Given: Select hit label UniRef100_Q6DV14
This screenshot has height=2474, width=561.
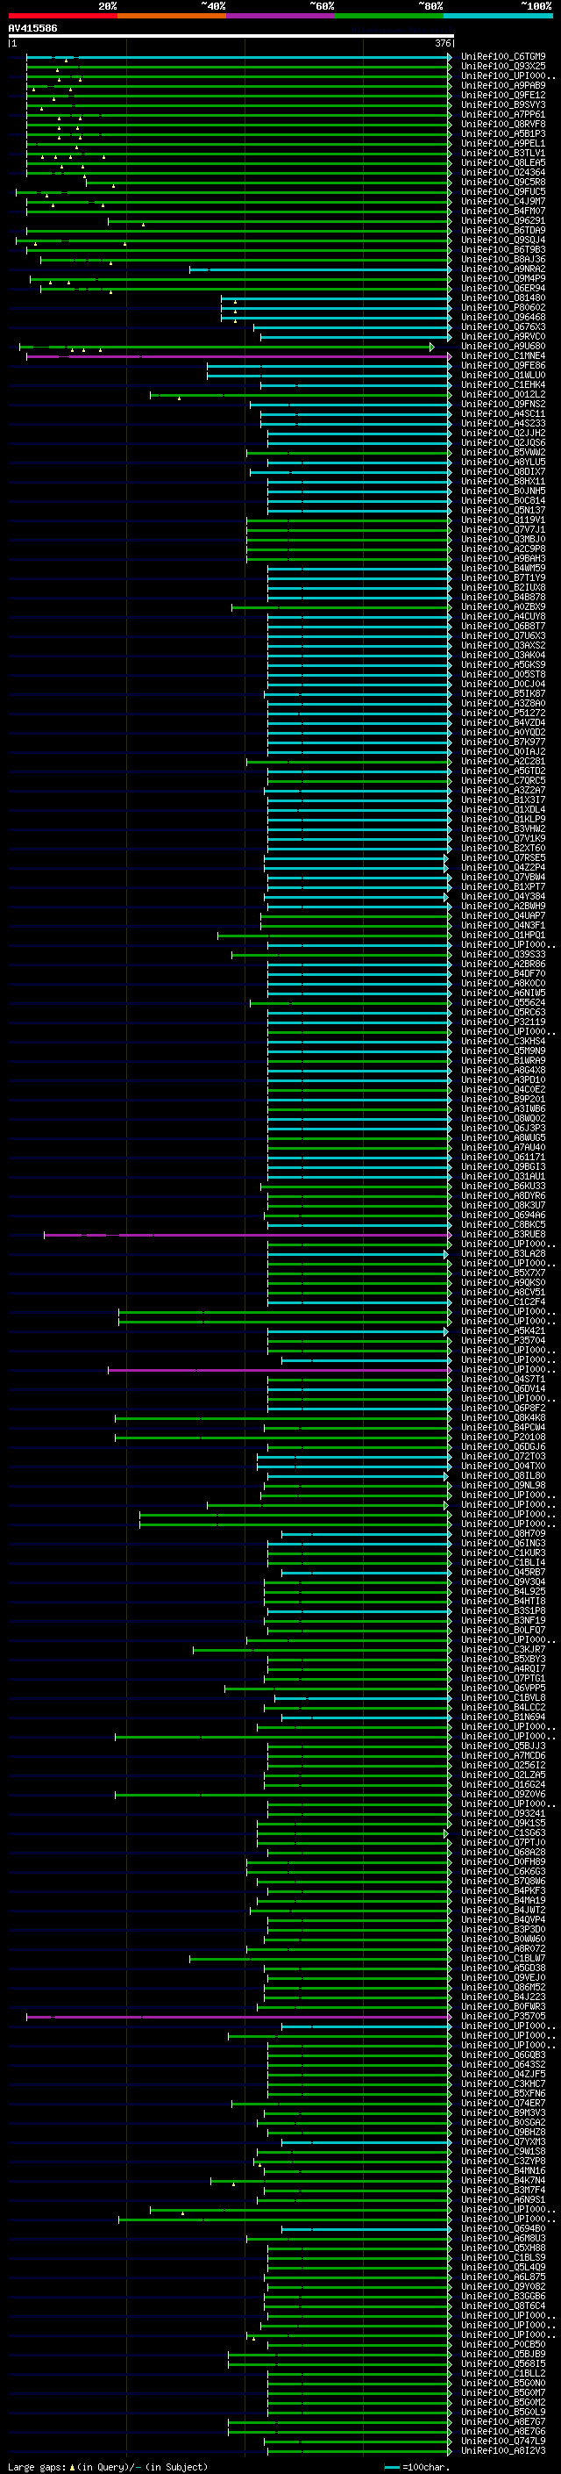Looking at the screenshot, I should pos(502,1388).
